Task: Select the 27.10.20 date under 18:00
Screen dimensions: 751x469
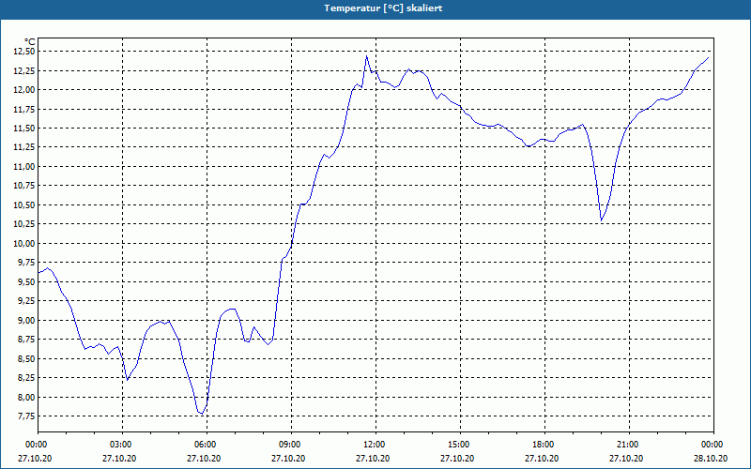Action: pos(542,458)
